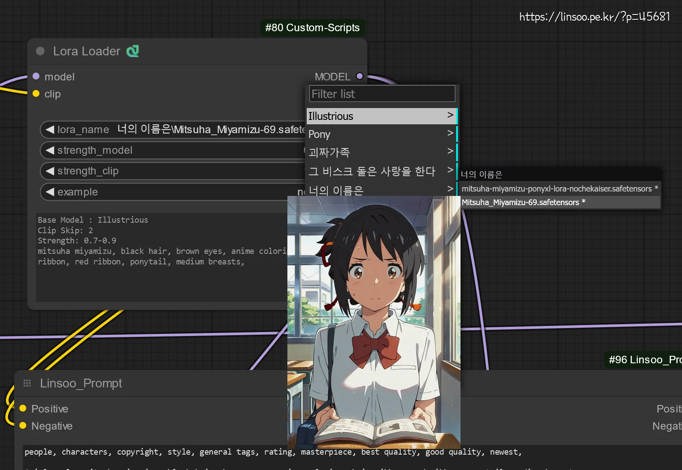This screenshot has width=682, height=470.
Task: Click the left arrow on strength_model
Action: tap(50, 150)
